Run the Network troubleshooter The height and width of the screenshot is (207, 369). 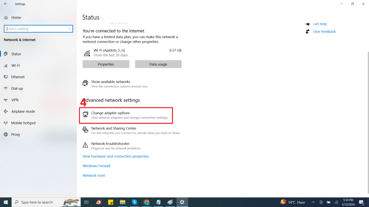(110, 144)
